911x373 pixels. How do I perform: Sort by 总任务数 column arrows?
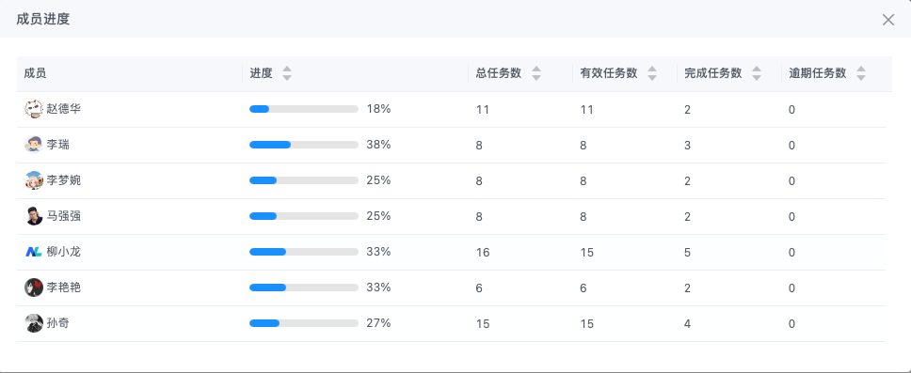coord(536,73)
